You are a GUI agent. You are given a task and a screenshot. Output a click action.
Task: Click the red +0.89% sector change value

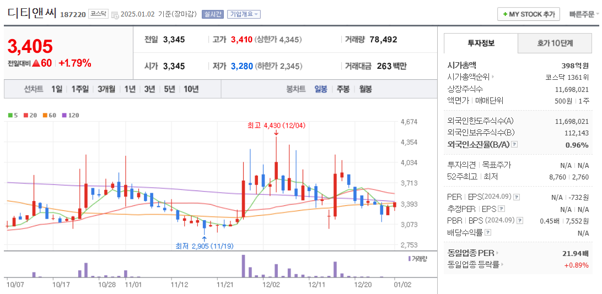pyautogui.click(x=576, y=264)
